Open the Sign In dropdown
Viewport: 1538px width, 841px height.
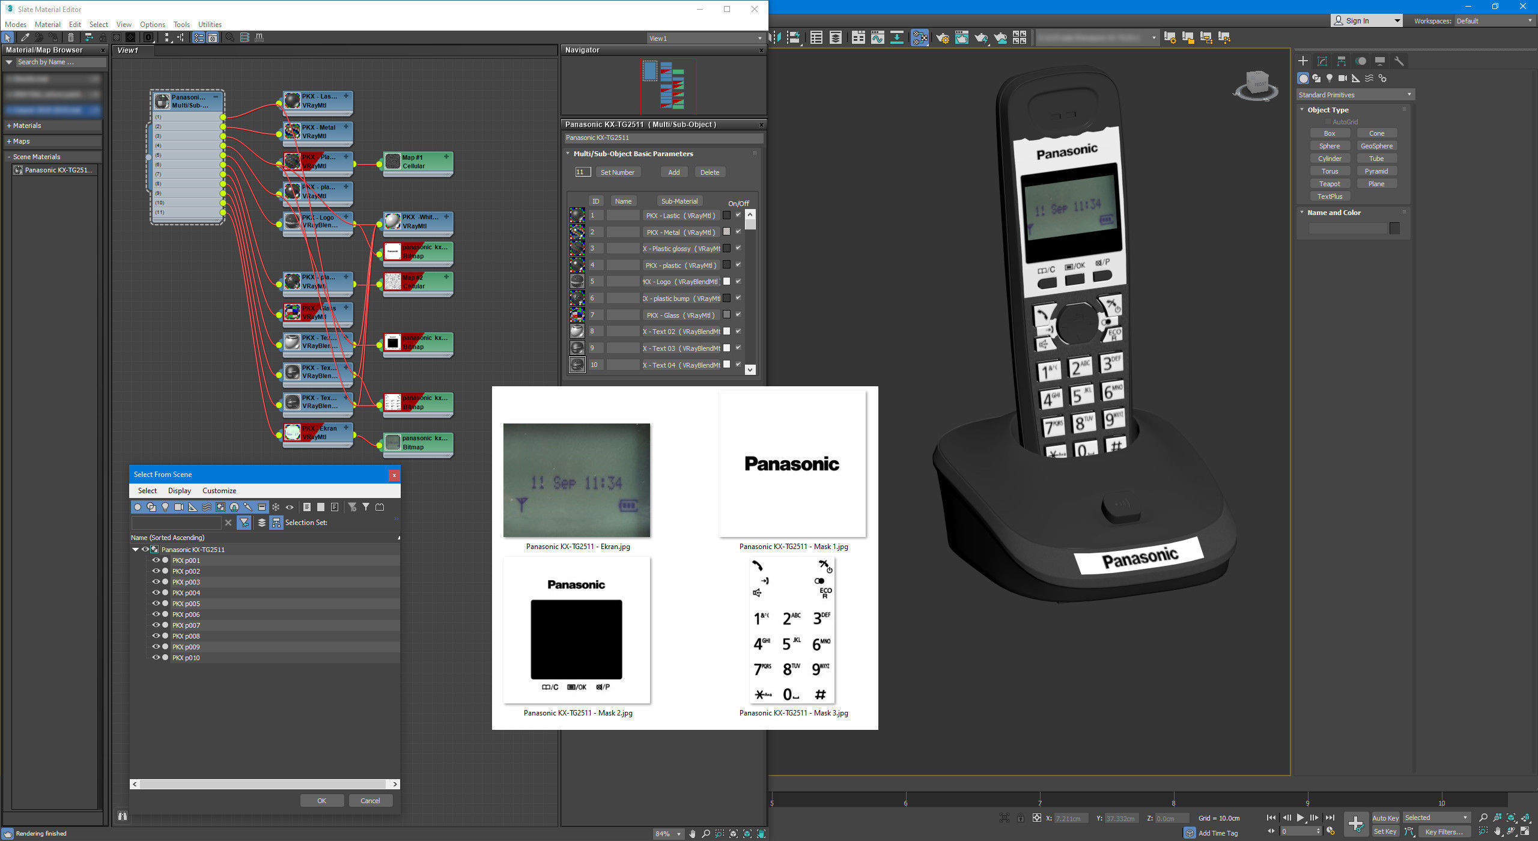tap(1366, 21)
